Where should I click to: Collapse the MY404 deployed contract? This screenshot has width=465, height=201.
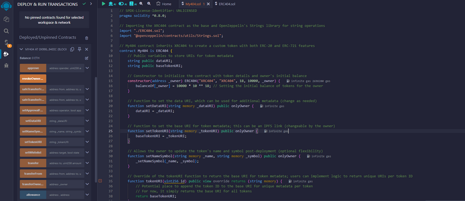[21, 50]
